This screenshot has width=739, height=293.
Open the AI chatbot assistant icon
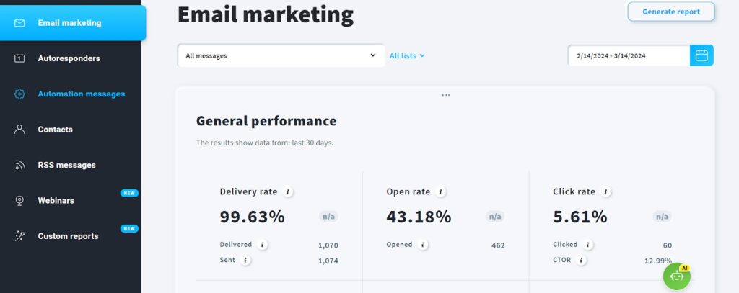point(676,276)
